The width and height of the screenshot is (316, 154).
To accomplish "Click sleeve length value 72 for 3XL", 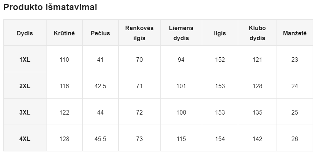I will pyautogui.click(x=139, y=112).
